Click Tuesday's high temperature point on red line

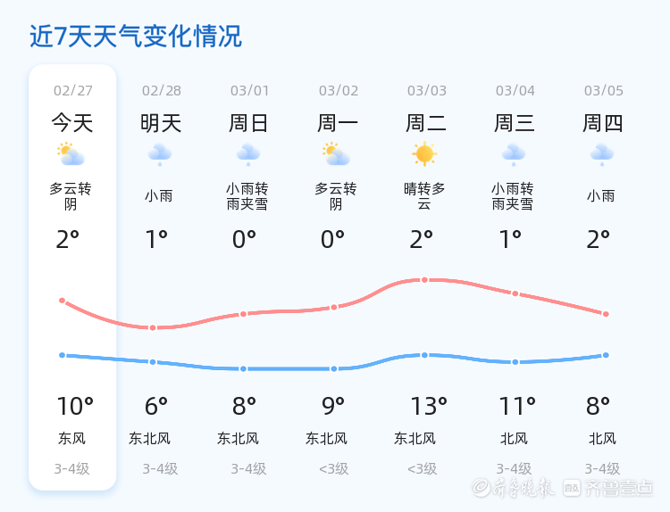(x=425, y=280)
